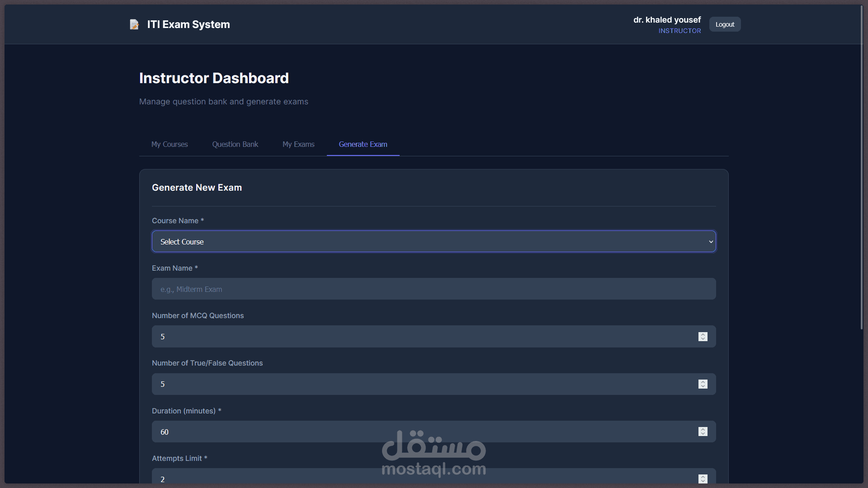
Task: Log out using the Logout button
Action: 725,24
